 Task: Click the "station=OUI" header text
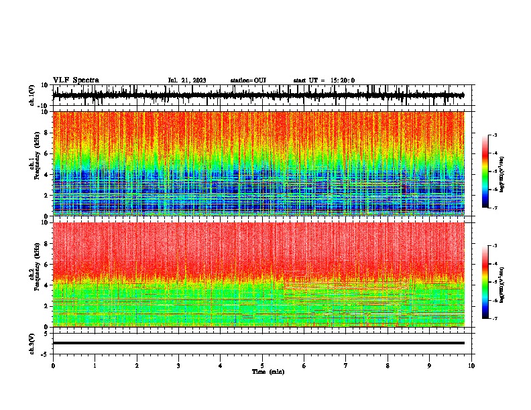[x=248, y=80]
